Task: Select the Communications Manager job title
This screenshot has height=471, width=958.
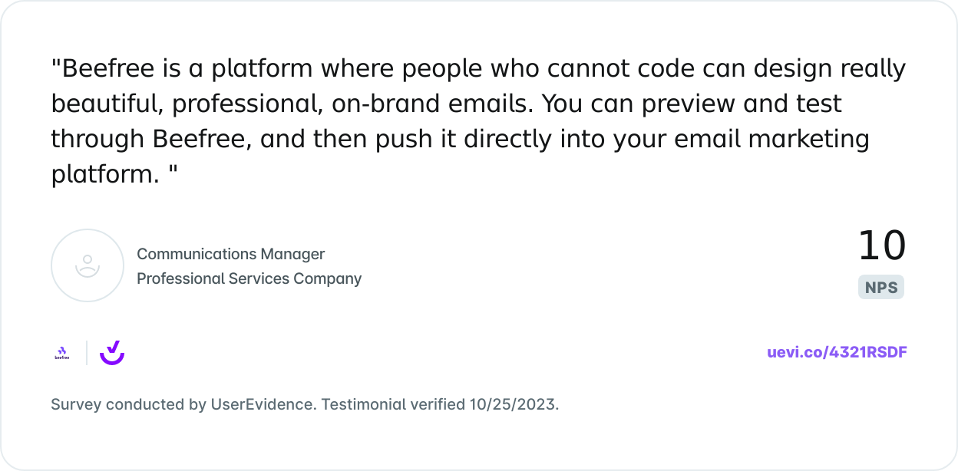Action: (231, 254)
